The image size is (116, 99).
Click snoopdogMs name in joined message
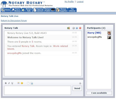tap(14, 53)
